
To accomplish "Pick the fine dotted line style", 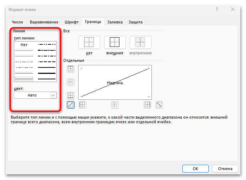I will pos(24,50).
